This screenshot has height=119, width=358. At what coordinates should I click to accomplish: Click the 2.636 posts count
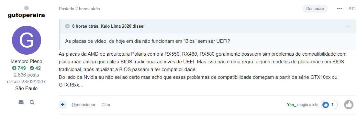(x=27, y=75)
